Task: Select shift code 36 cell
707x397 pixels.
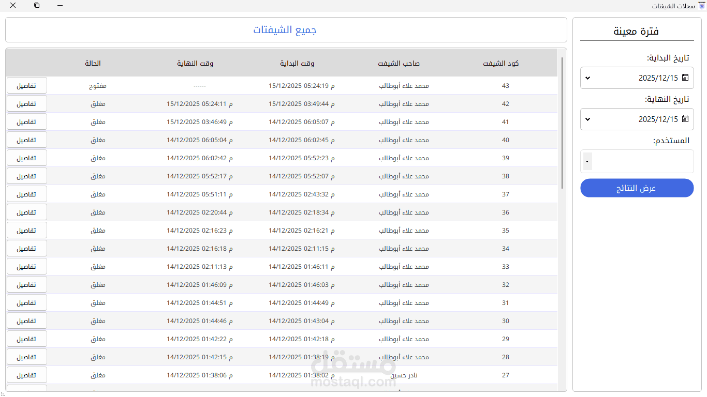Action: coord(506,212)
